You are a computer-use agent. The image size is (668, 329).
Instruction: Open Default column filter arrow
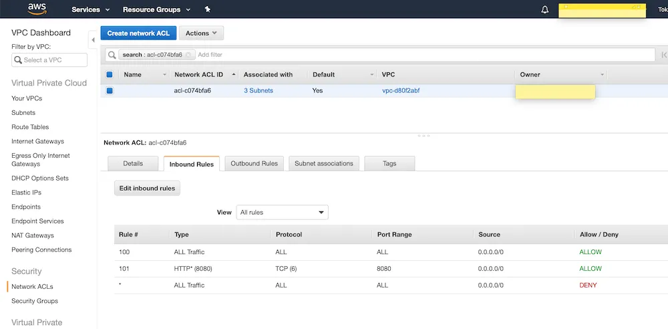coord(372,75)
